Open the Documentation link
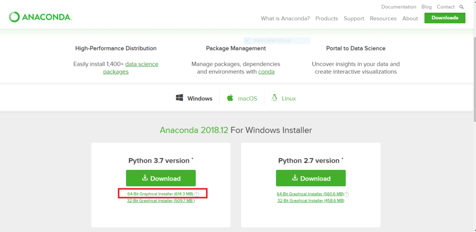Viewport: 476px width, 232px height. point(398,7)
